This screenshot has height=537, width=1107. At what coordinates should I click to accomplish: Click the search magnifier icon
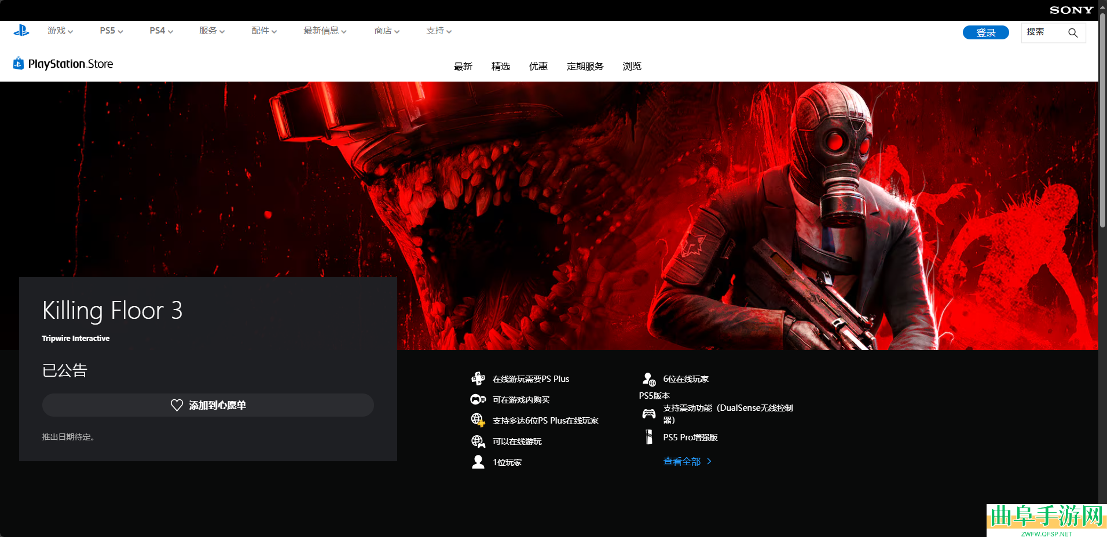point(1073,33)
